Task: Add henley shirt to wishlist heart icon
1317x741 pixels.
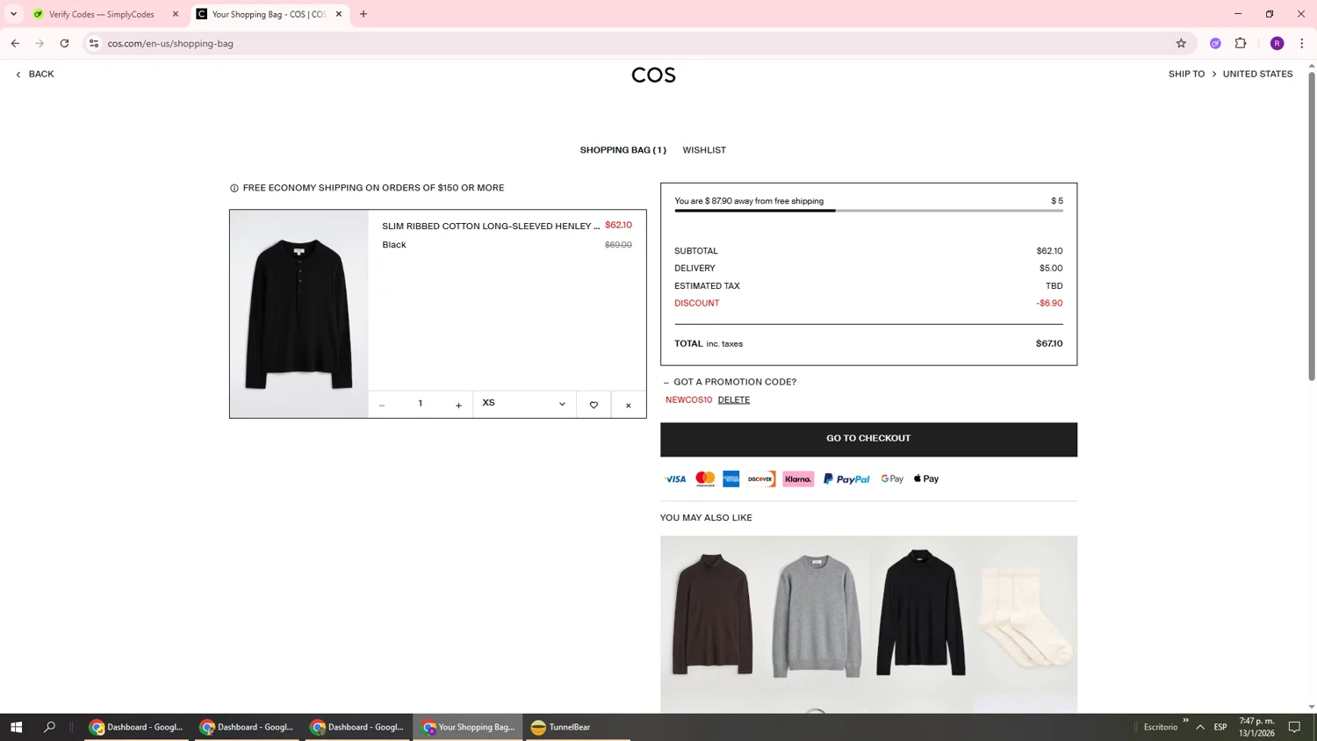Action: (x=594, y=405)
